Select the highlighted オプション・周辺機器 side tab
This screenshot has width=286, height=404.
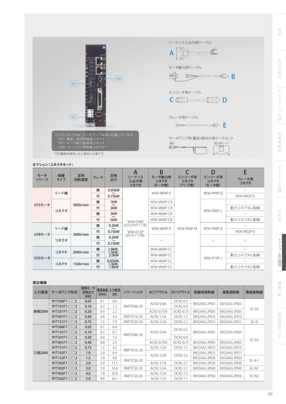pyautogui.click(x=280, y=252)
